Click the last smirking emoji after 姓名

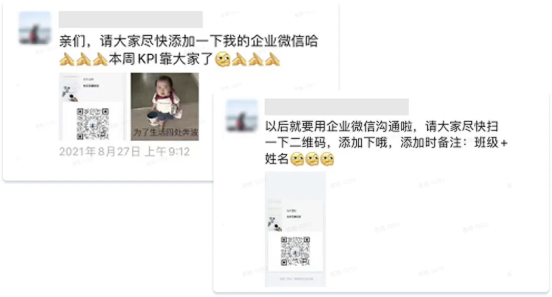tap(327, 159)
